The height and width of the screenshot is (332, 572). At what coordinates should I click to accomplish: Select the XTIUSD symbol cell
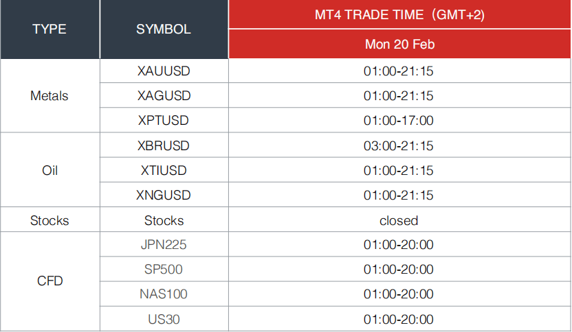(x=164, y=170)
